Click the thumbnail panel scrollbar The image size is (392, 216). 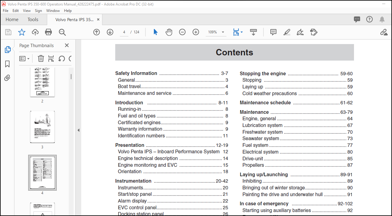pos(71,76)
